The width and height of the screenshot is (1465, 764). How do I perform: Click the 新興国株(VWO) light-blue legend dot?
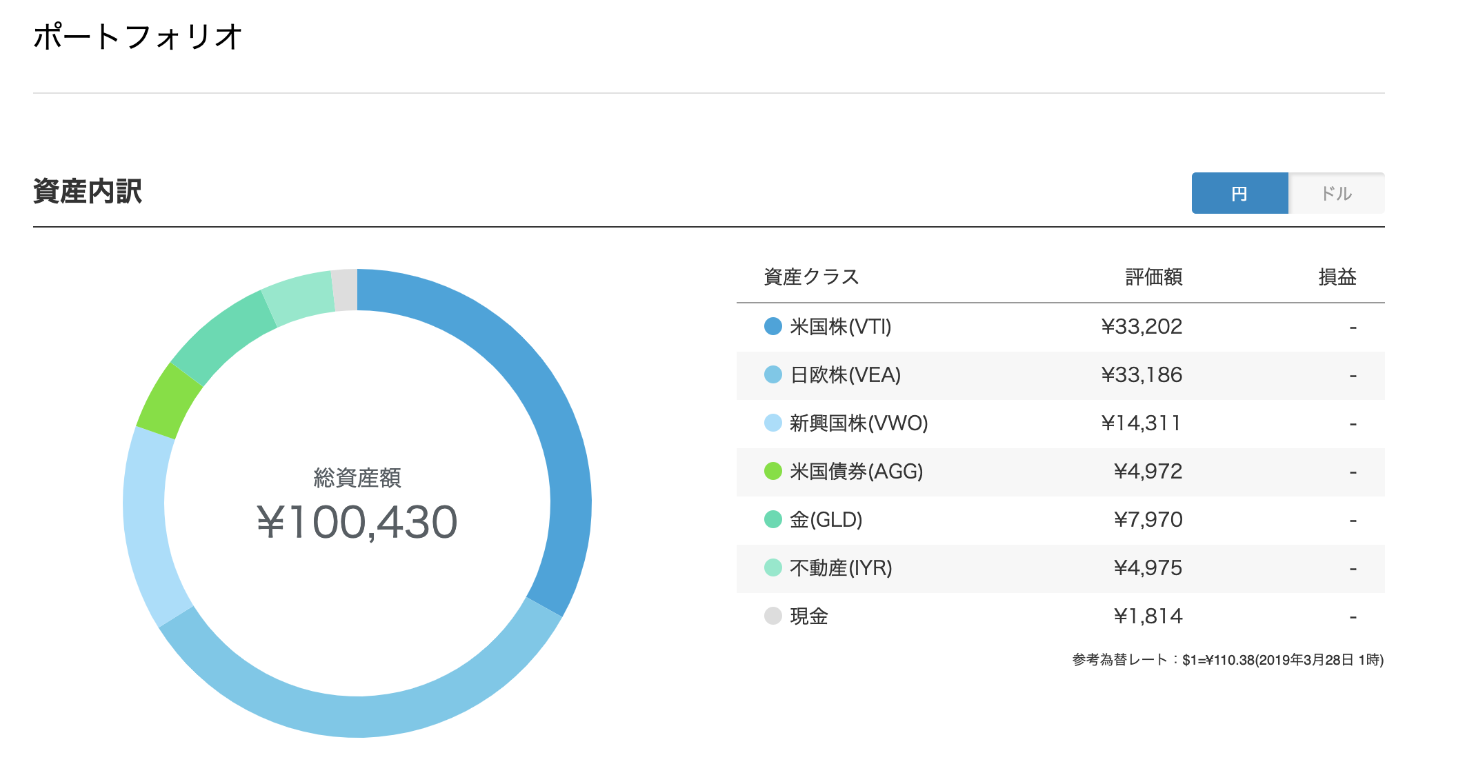(773, 423)
